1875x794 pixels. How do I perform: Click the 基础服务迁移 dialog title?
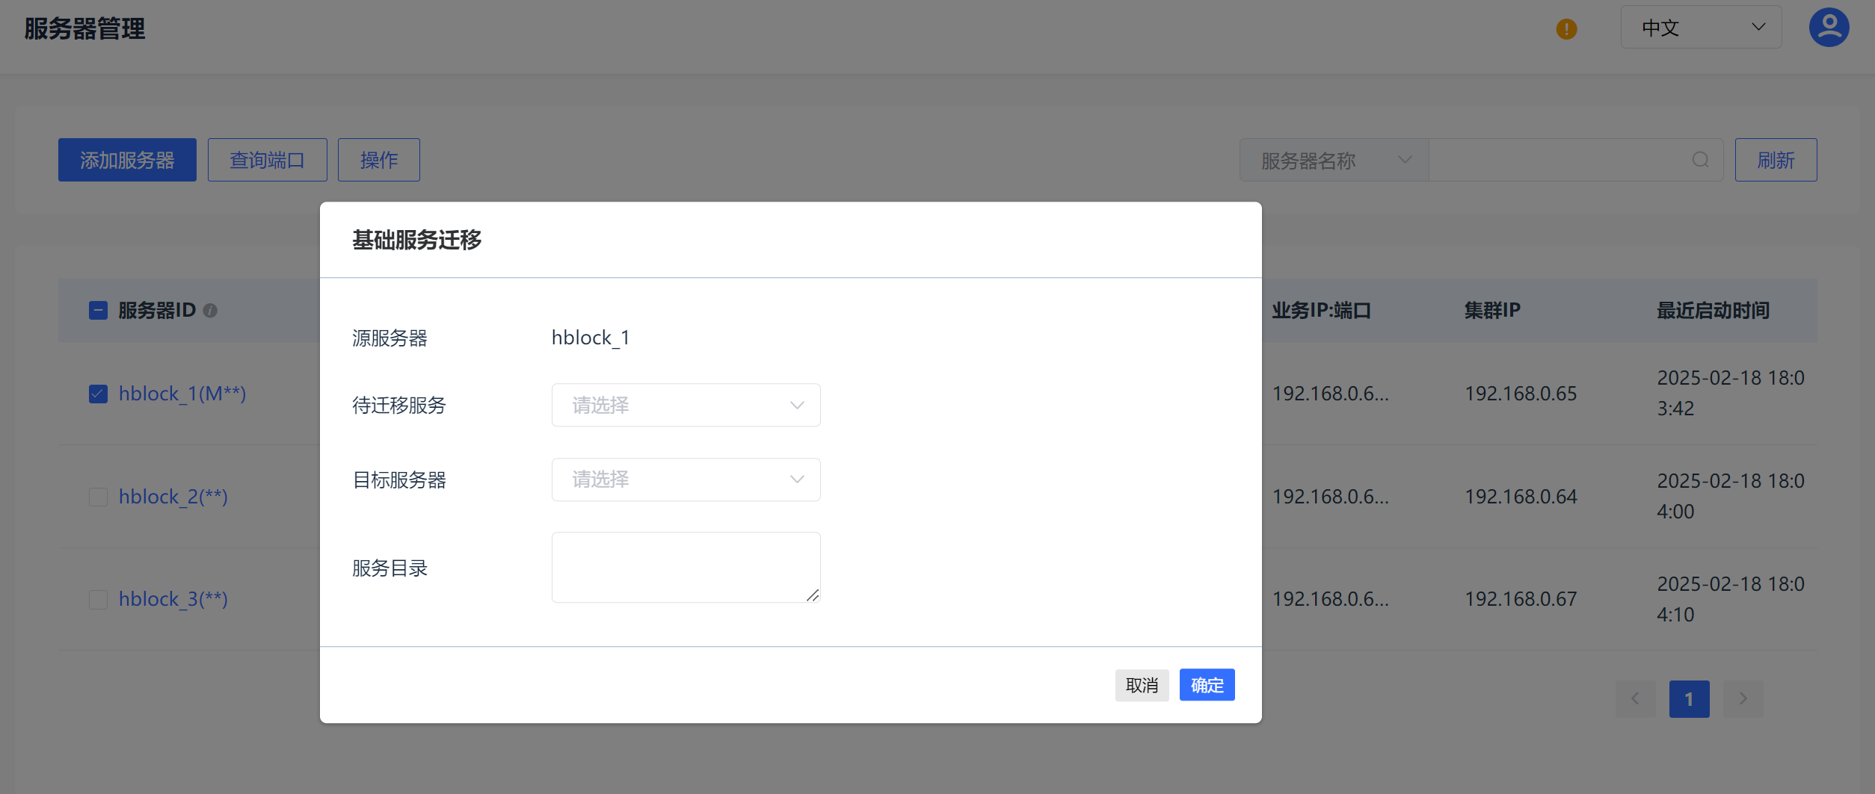(416, 240)
